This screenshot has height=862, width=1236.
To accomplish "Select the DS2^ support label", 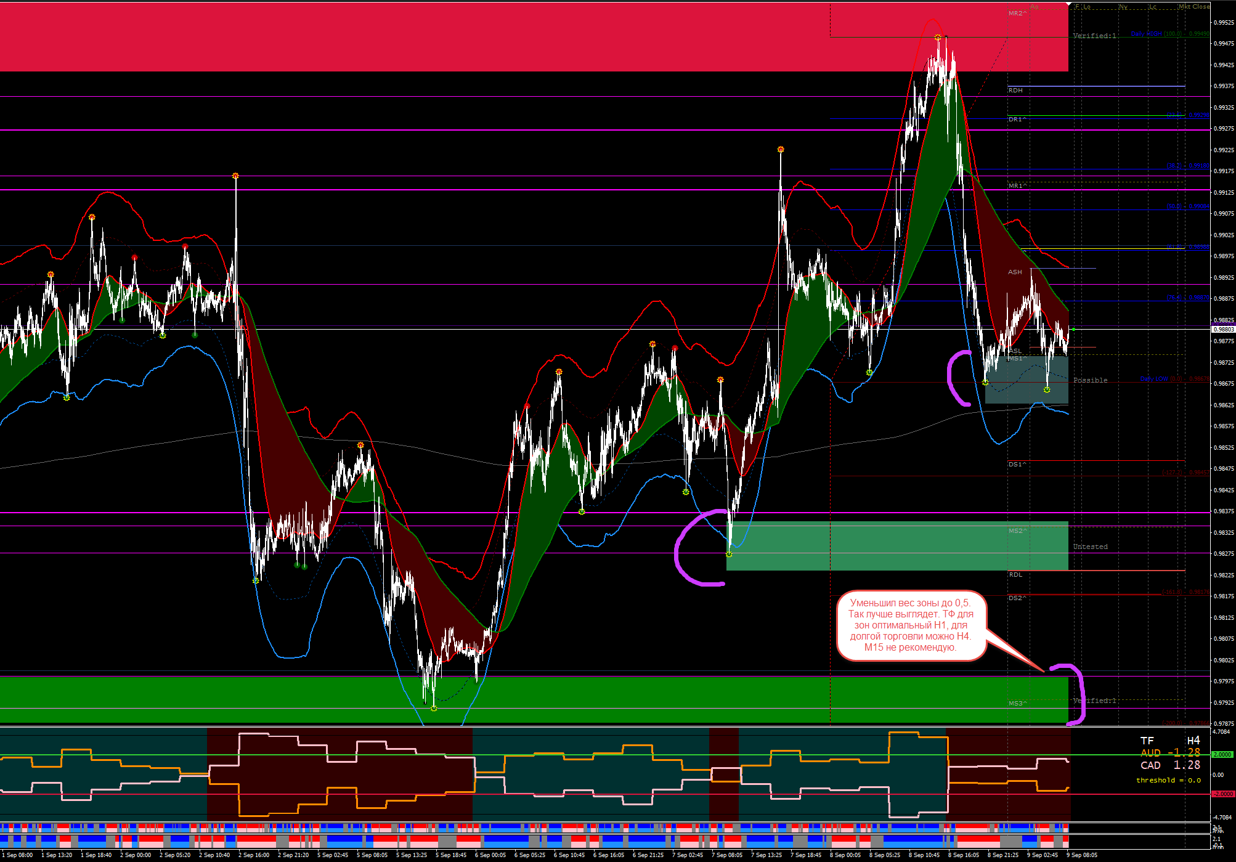I will coord(1017,598).
